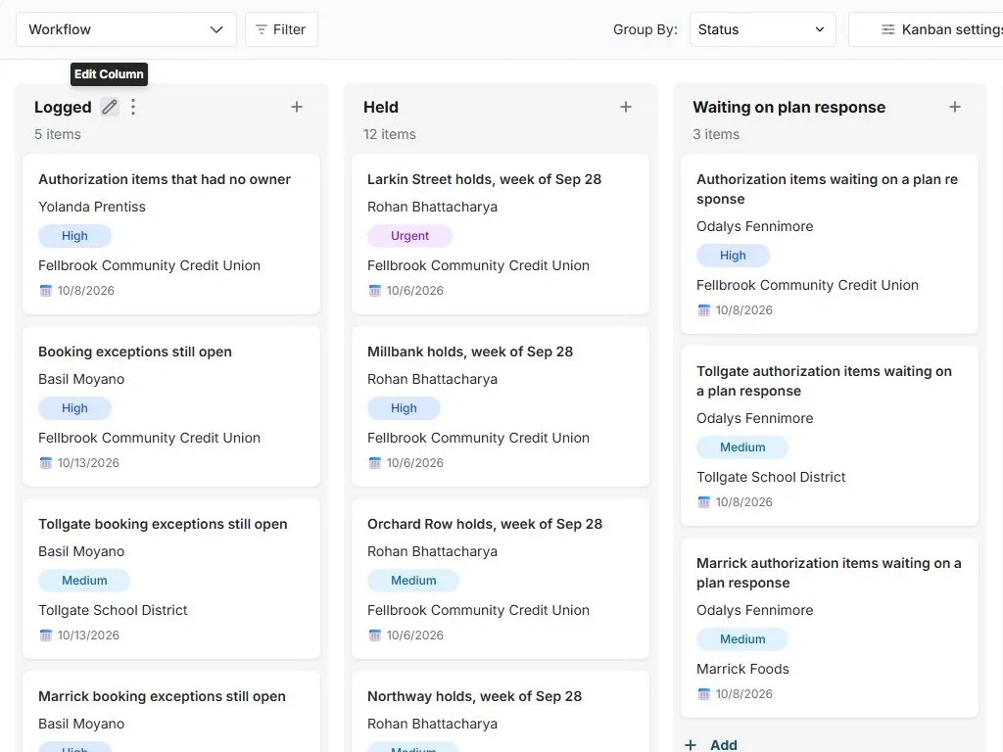Add a new item to Held column
This screenshot has height=752, width=1003.
click(626, 107)
